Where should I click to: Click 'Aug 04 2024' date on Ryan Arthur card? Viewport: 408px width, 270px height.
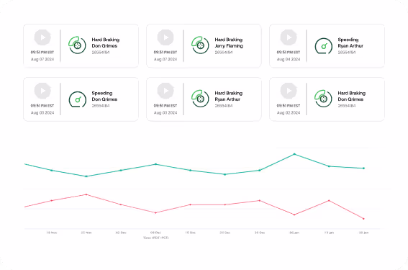pos(289,59)
